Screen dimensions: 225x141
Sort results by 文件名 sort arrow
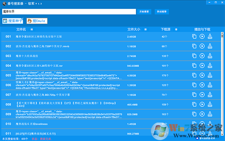point(31,29)
